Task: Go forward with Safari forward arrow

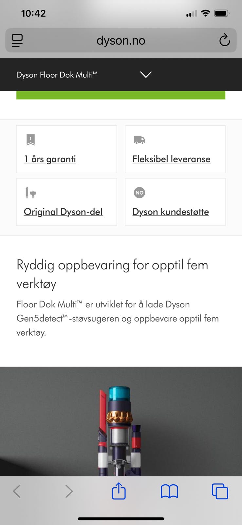Action: (x=69, y=491)
